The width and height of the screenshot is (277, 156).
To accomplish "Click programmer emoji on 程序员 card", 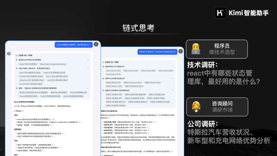I will (196, 49).
